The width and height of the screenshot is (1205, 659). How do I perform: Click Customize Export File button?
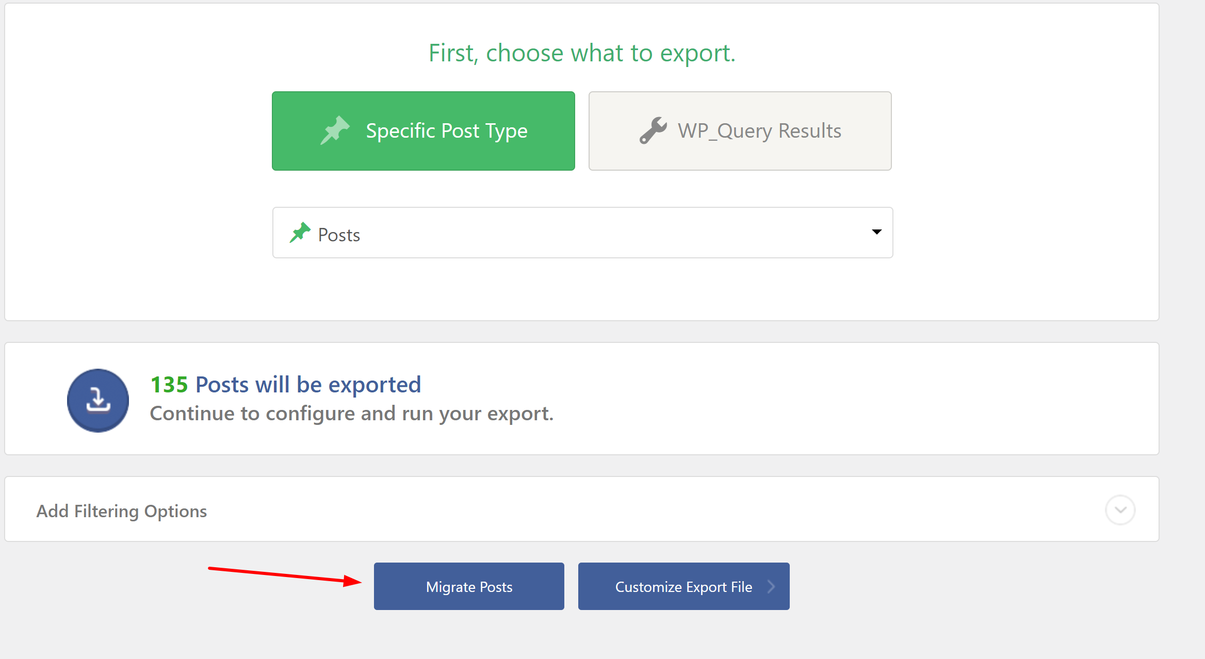[683, 586]
